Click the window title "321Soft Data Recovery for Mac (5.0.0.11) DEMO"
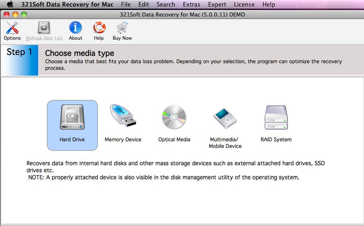 tap(182, 14)
